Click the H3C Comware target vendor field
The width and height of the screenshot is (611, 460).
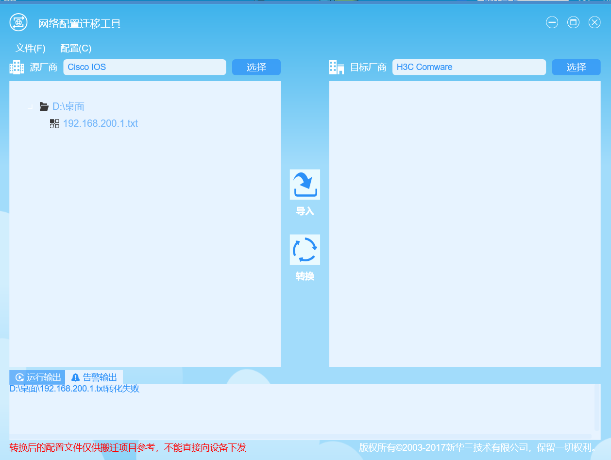[469, 67]
